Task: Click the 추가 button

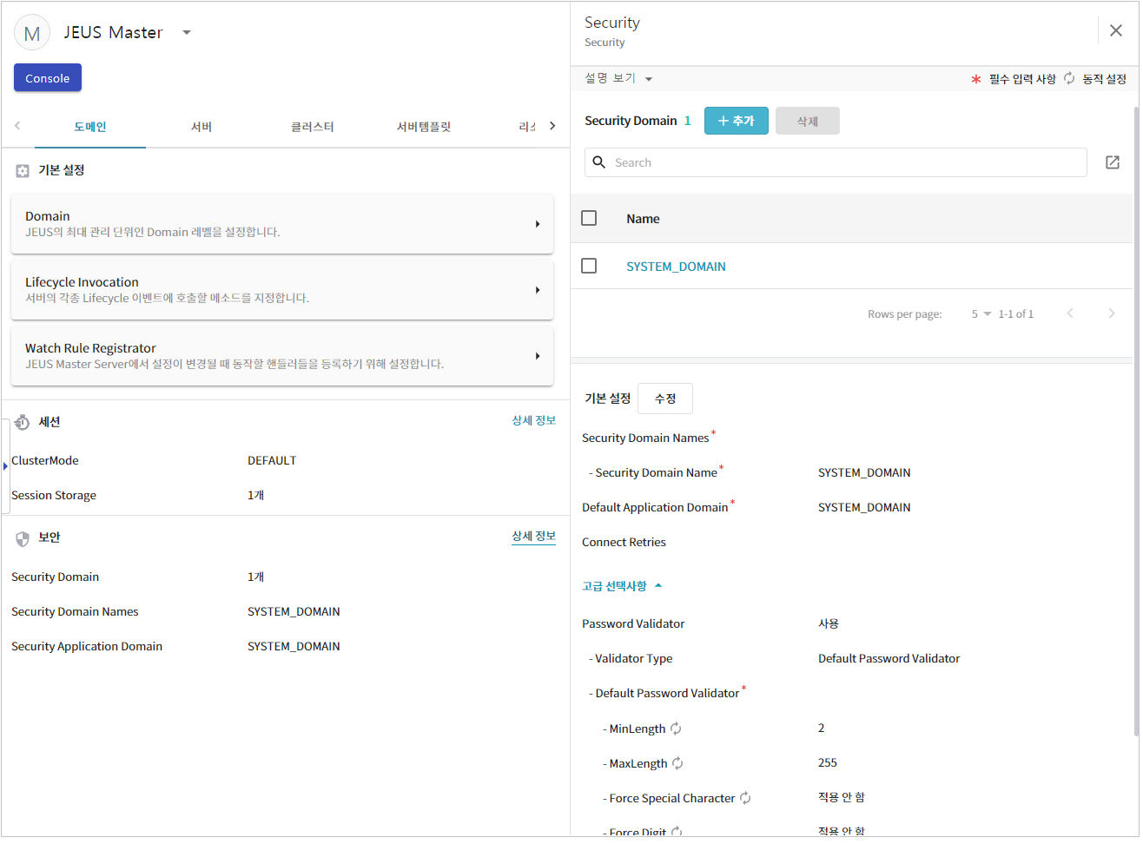Action: pos(737,121)
